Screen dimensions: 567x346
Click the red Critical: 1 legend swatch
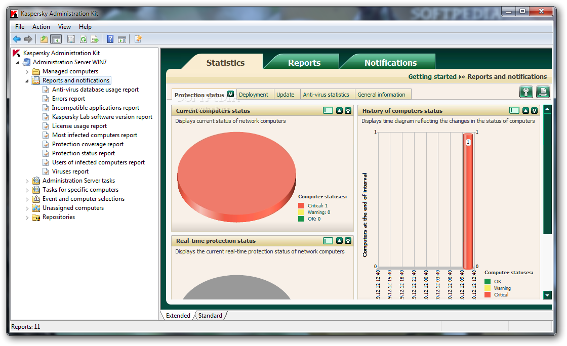pyautogui.click(x=301, y=205)
